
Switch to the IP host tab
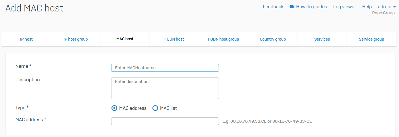(26, 39)
